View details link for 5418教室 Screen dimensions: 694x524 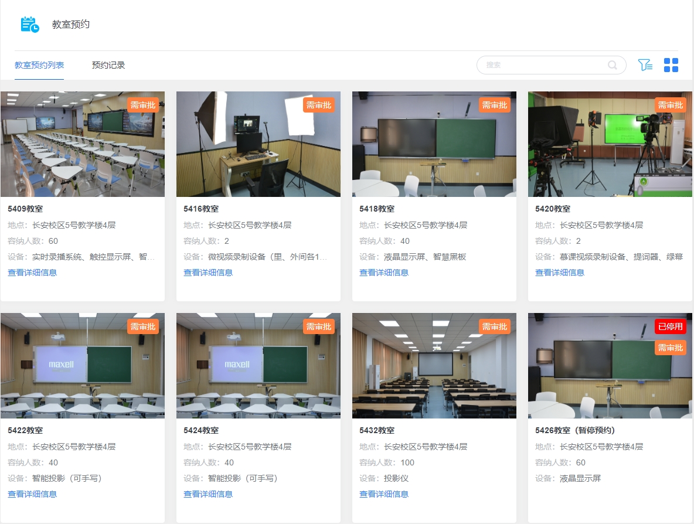click(384, 273)
